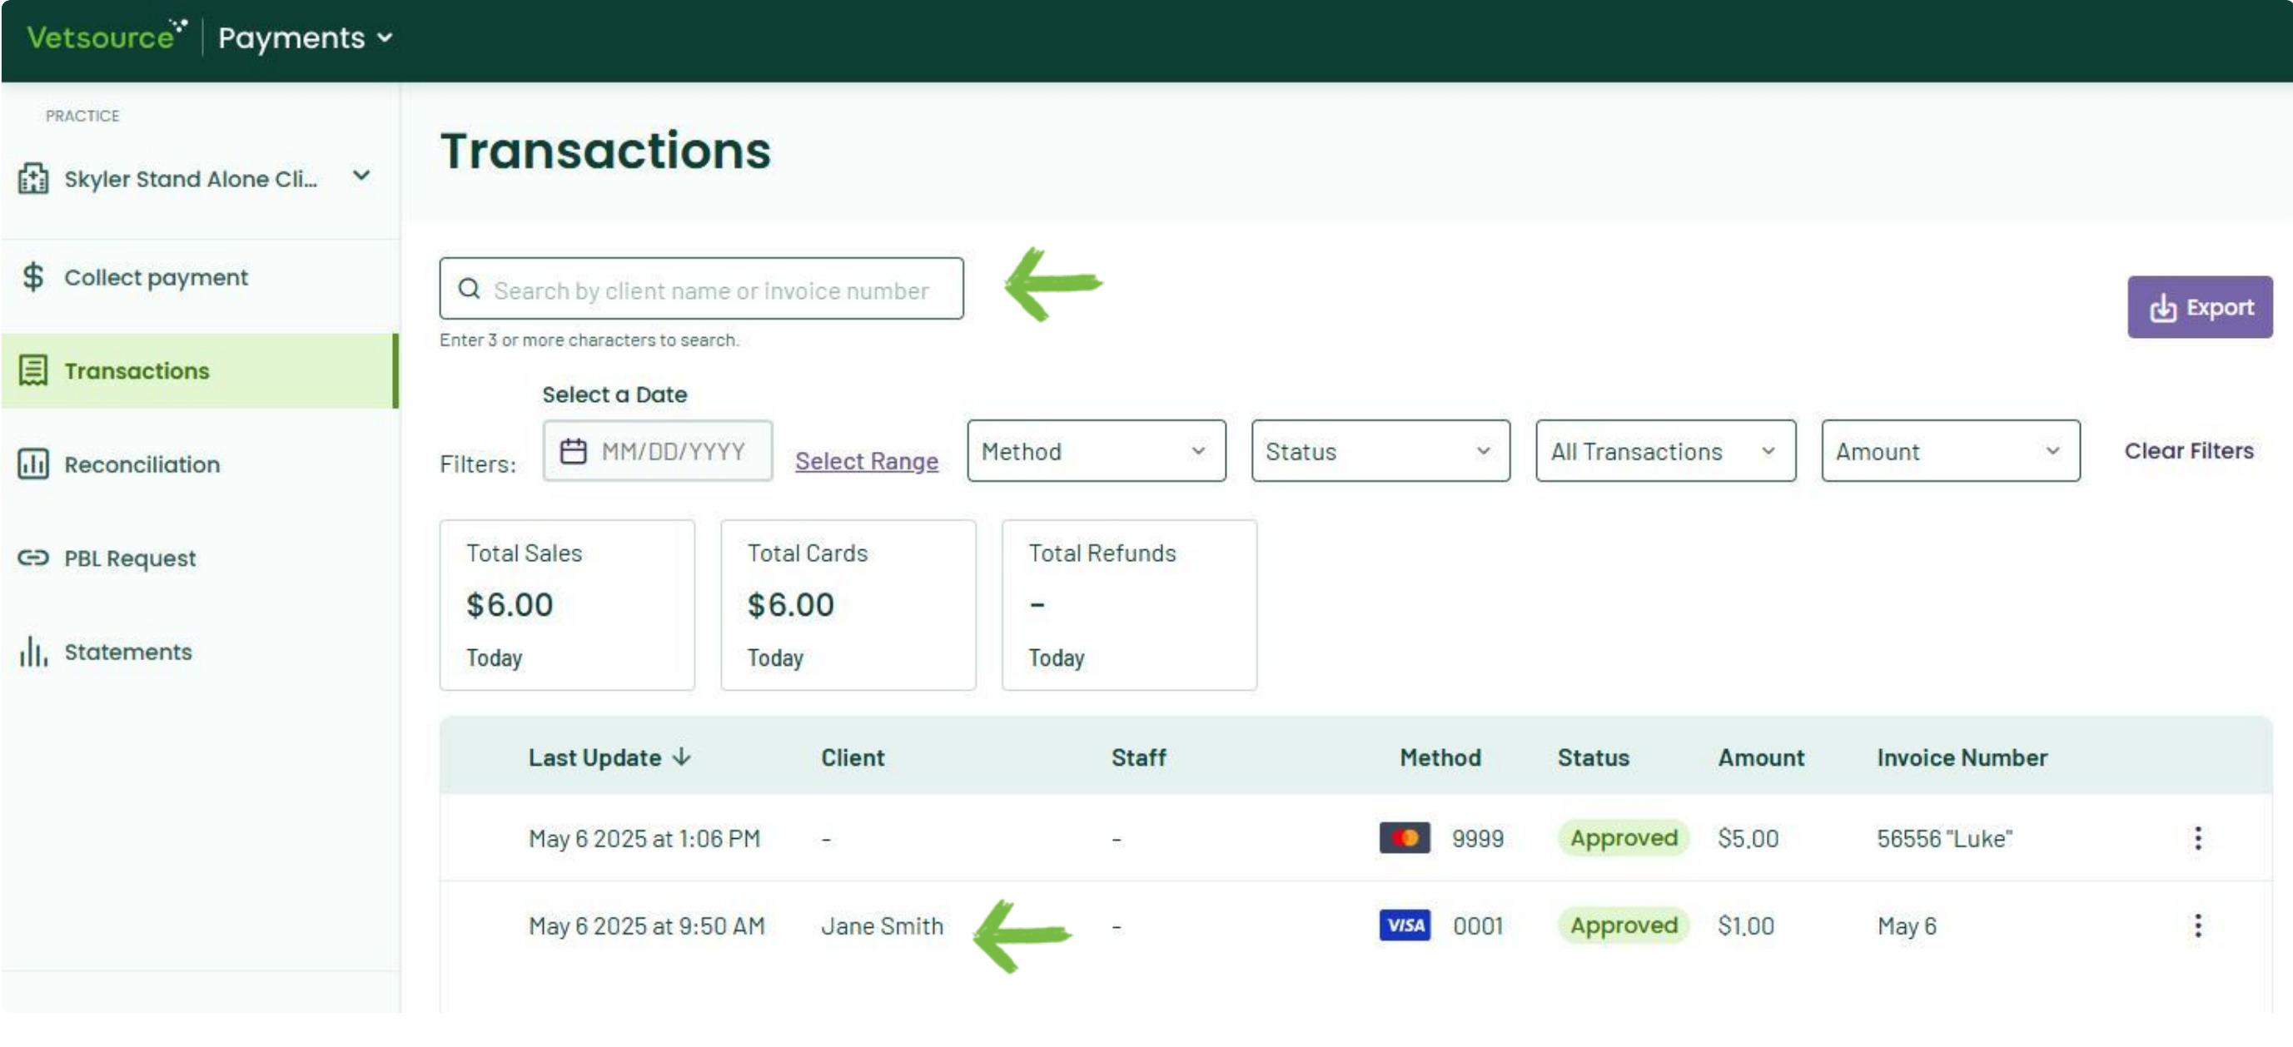Image resolution: width=2293 pixels, height=1047 pixels.
Task: Go to Reconciliation page
Action: pos(142,464)
